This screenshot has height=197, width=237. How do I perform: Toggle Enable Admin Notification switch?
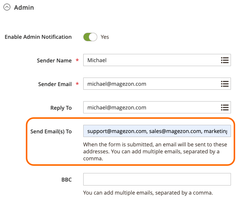[x=90, y=37]
